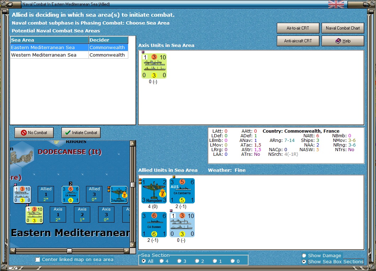Click the window system icon in title bar

point(9,4)
